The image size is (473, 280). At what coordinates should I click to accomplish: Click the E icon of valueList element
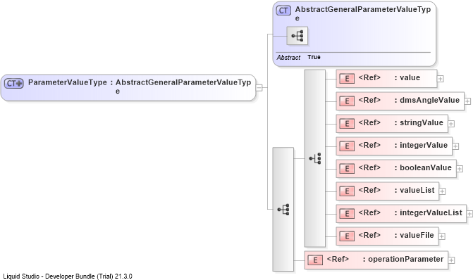pos(347,191)
